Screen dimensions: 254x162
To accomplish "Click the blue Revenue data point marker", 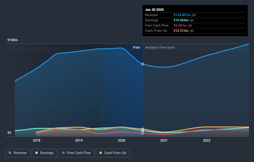I will [x=143, y=64].
